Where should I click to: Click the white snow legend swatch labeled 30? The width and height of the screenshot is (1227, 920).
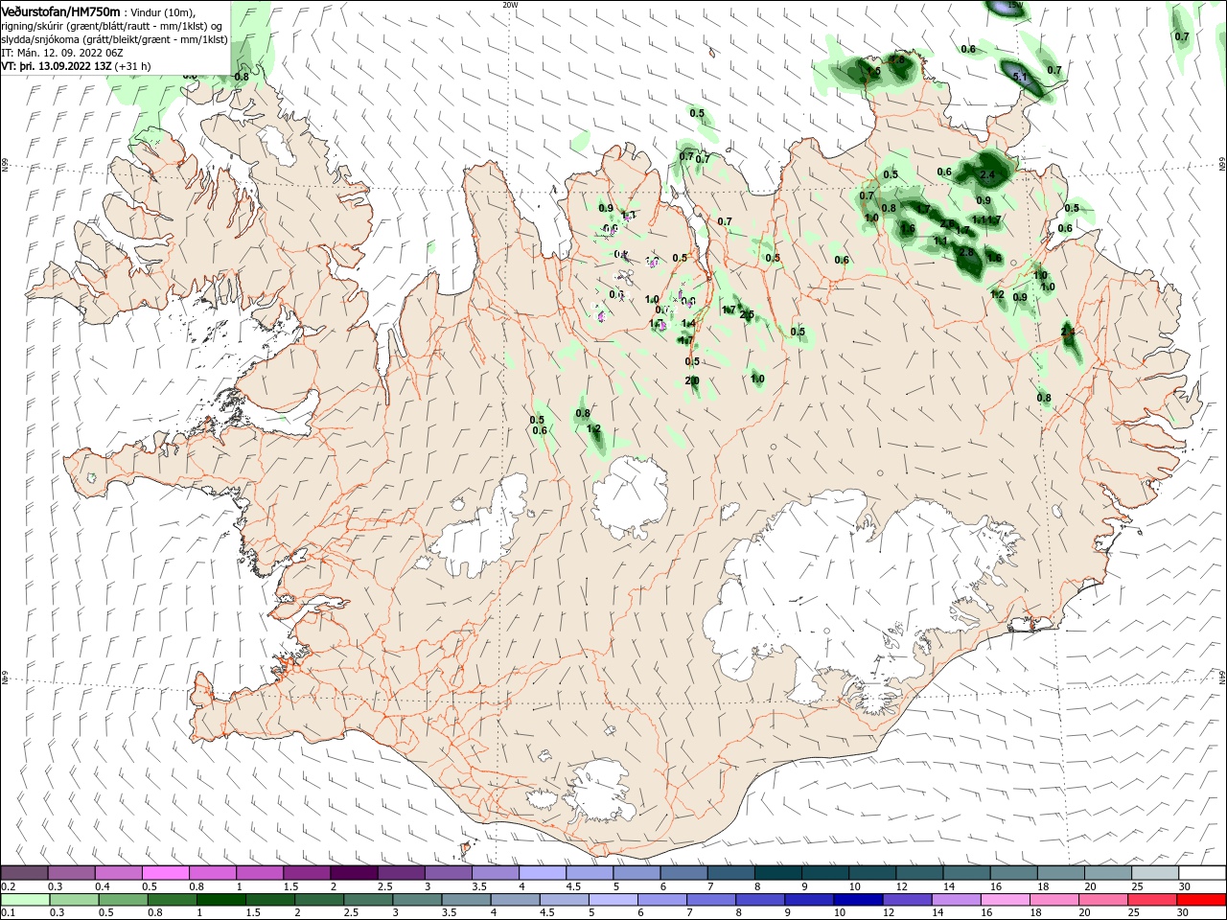(1202, 873)
